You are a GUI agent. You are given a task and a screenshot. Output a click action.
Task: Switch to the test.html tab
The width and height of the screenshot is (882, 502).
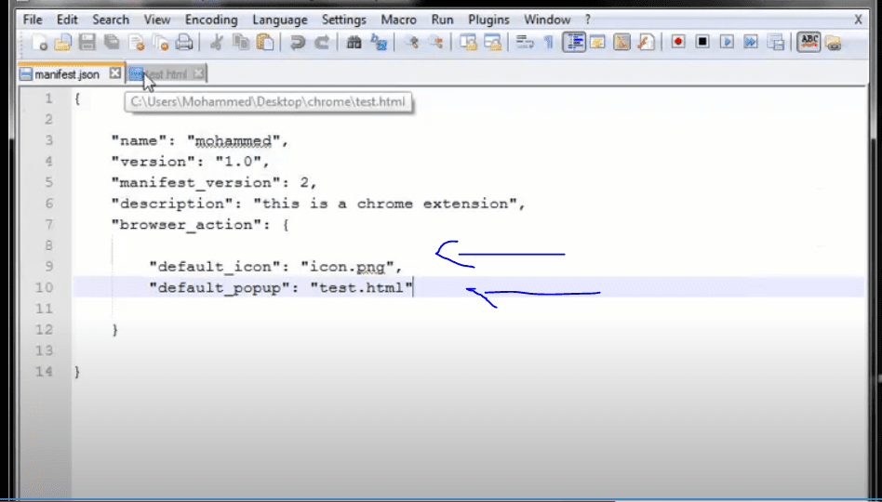166,73
